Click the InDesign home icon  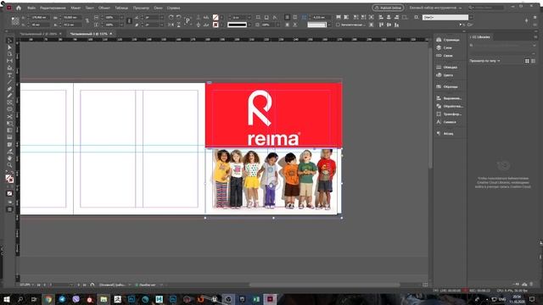click(19, 8)
